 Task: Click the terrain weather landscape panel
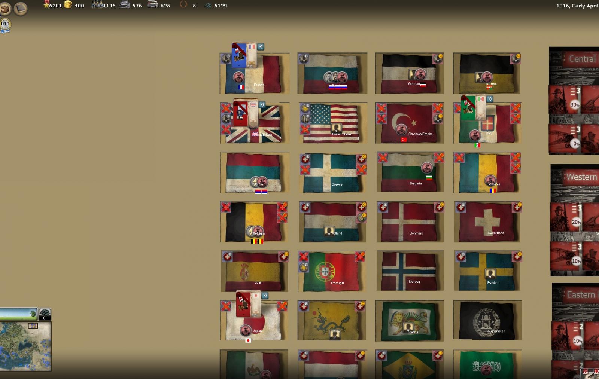tap(18, 314)
